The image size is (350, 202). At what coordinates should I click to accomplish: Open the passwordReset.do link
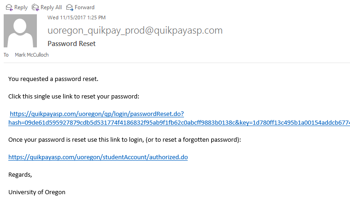[x=97, y=114]
